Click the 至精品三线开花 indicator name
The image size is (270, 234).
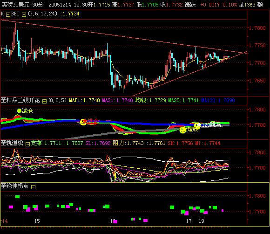[x=20, y=100]
